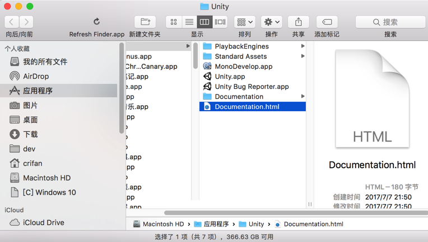Click the Documentation folder icon
Viewport: 428px width, 242px height.
(x=207, y=96)
